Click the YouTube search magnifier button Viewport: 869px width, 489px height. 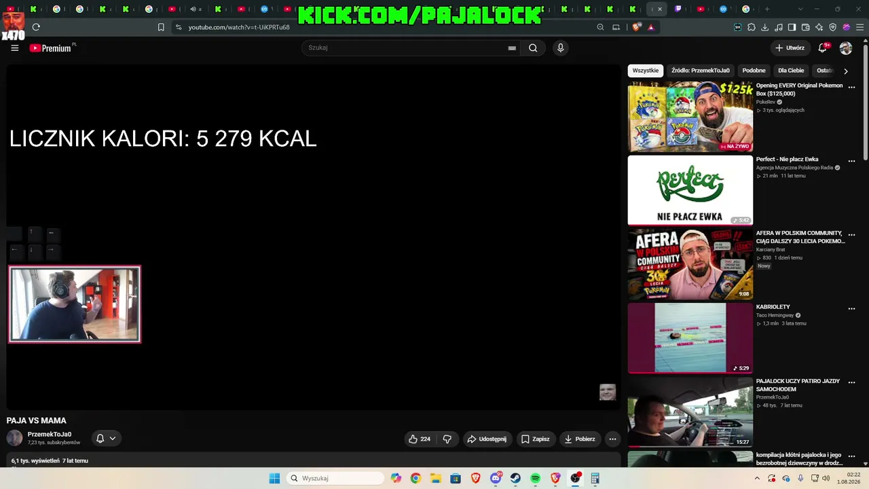click(x=533, y=48)
